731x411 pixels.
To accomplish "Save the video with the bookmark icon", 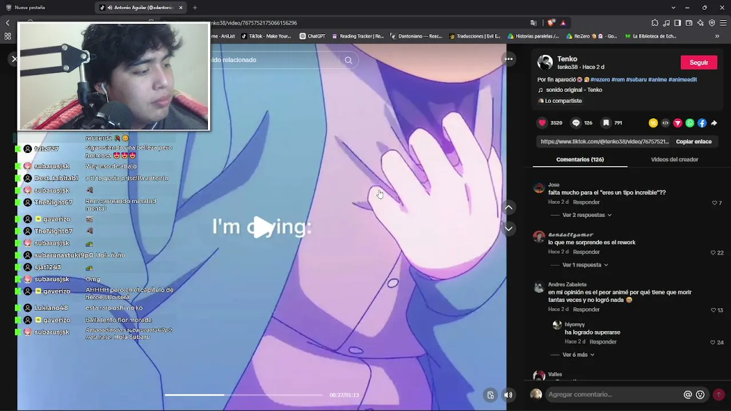I will [606, 123].
